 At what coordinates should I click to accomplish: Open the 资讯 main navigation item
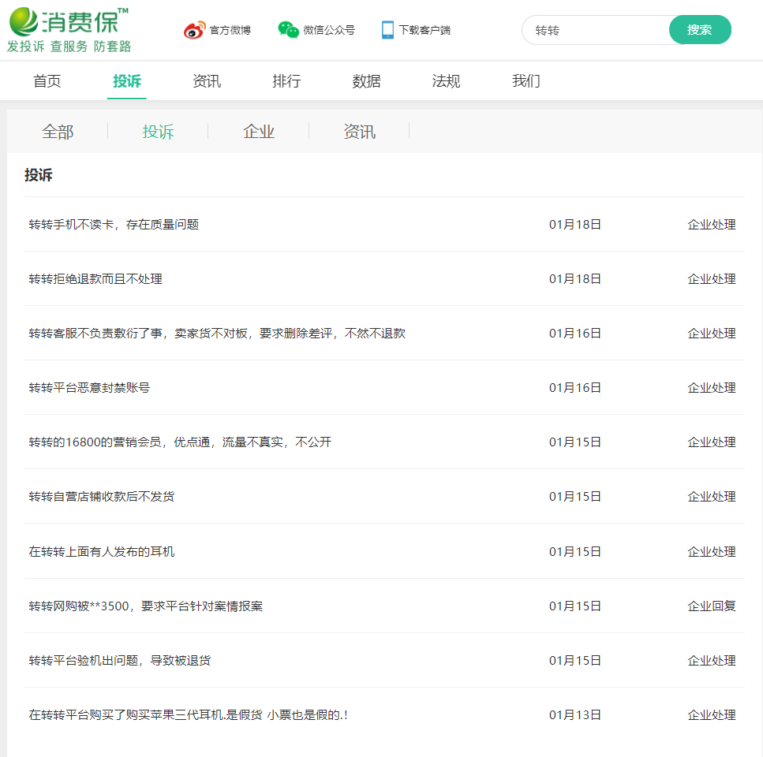pos(207,80)
